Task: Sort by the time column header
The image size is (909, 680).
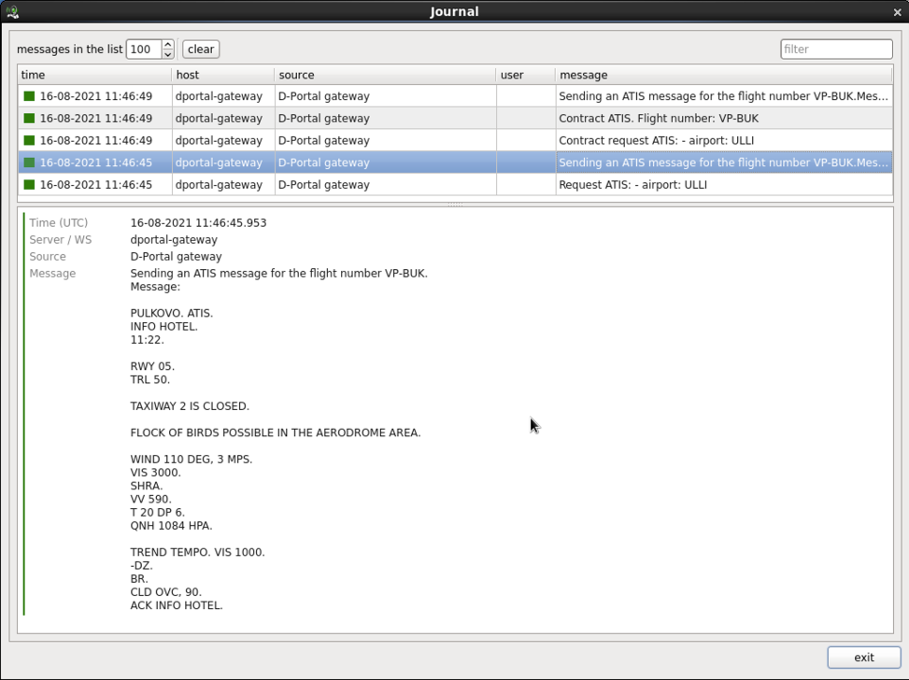Action: [93, 75]
